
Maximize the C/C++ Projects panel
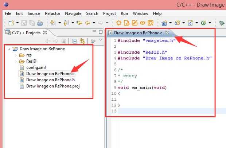coord(101,32)
